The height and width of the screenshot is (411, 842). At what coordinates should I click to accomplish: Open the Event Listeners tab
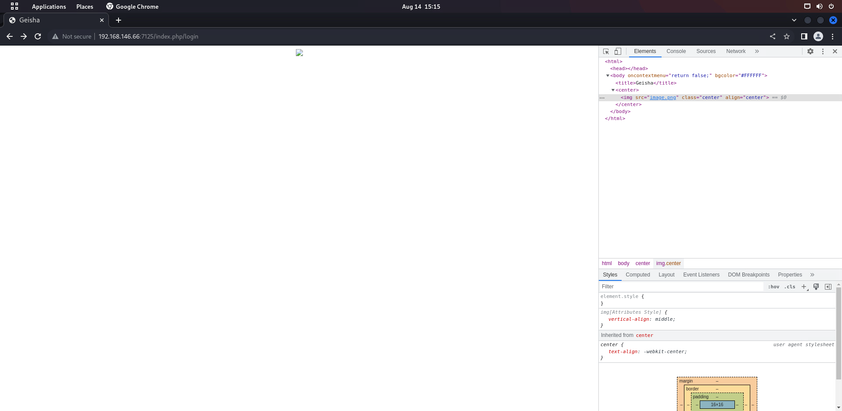(701, 275)
